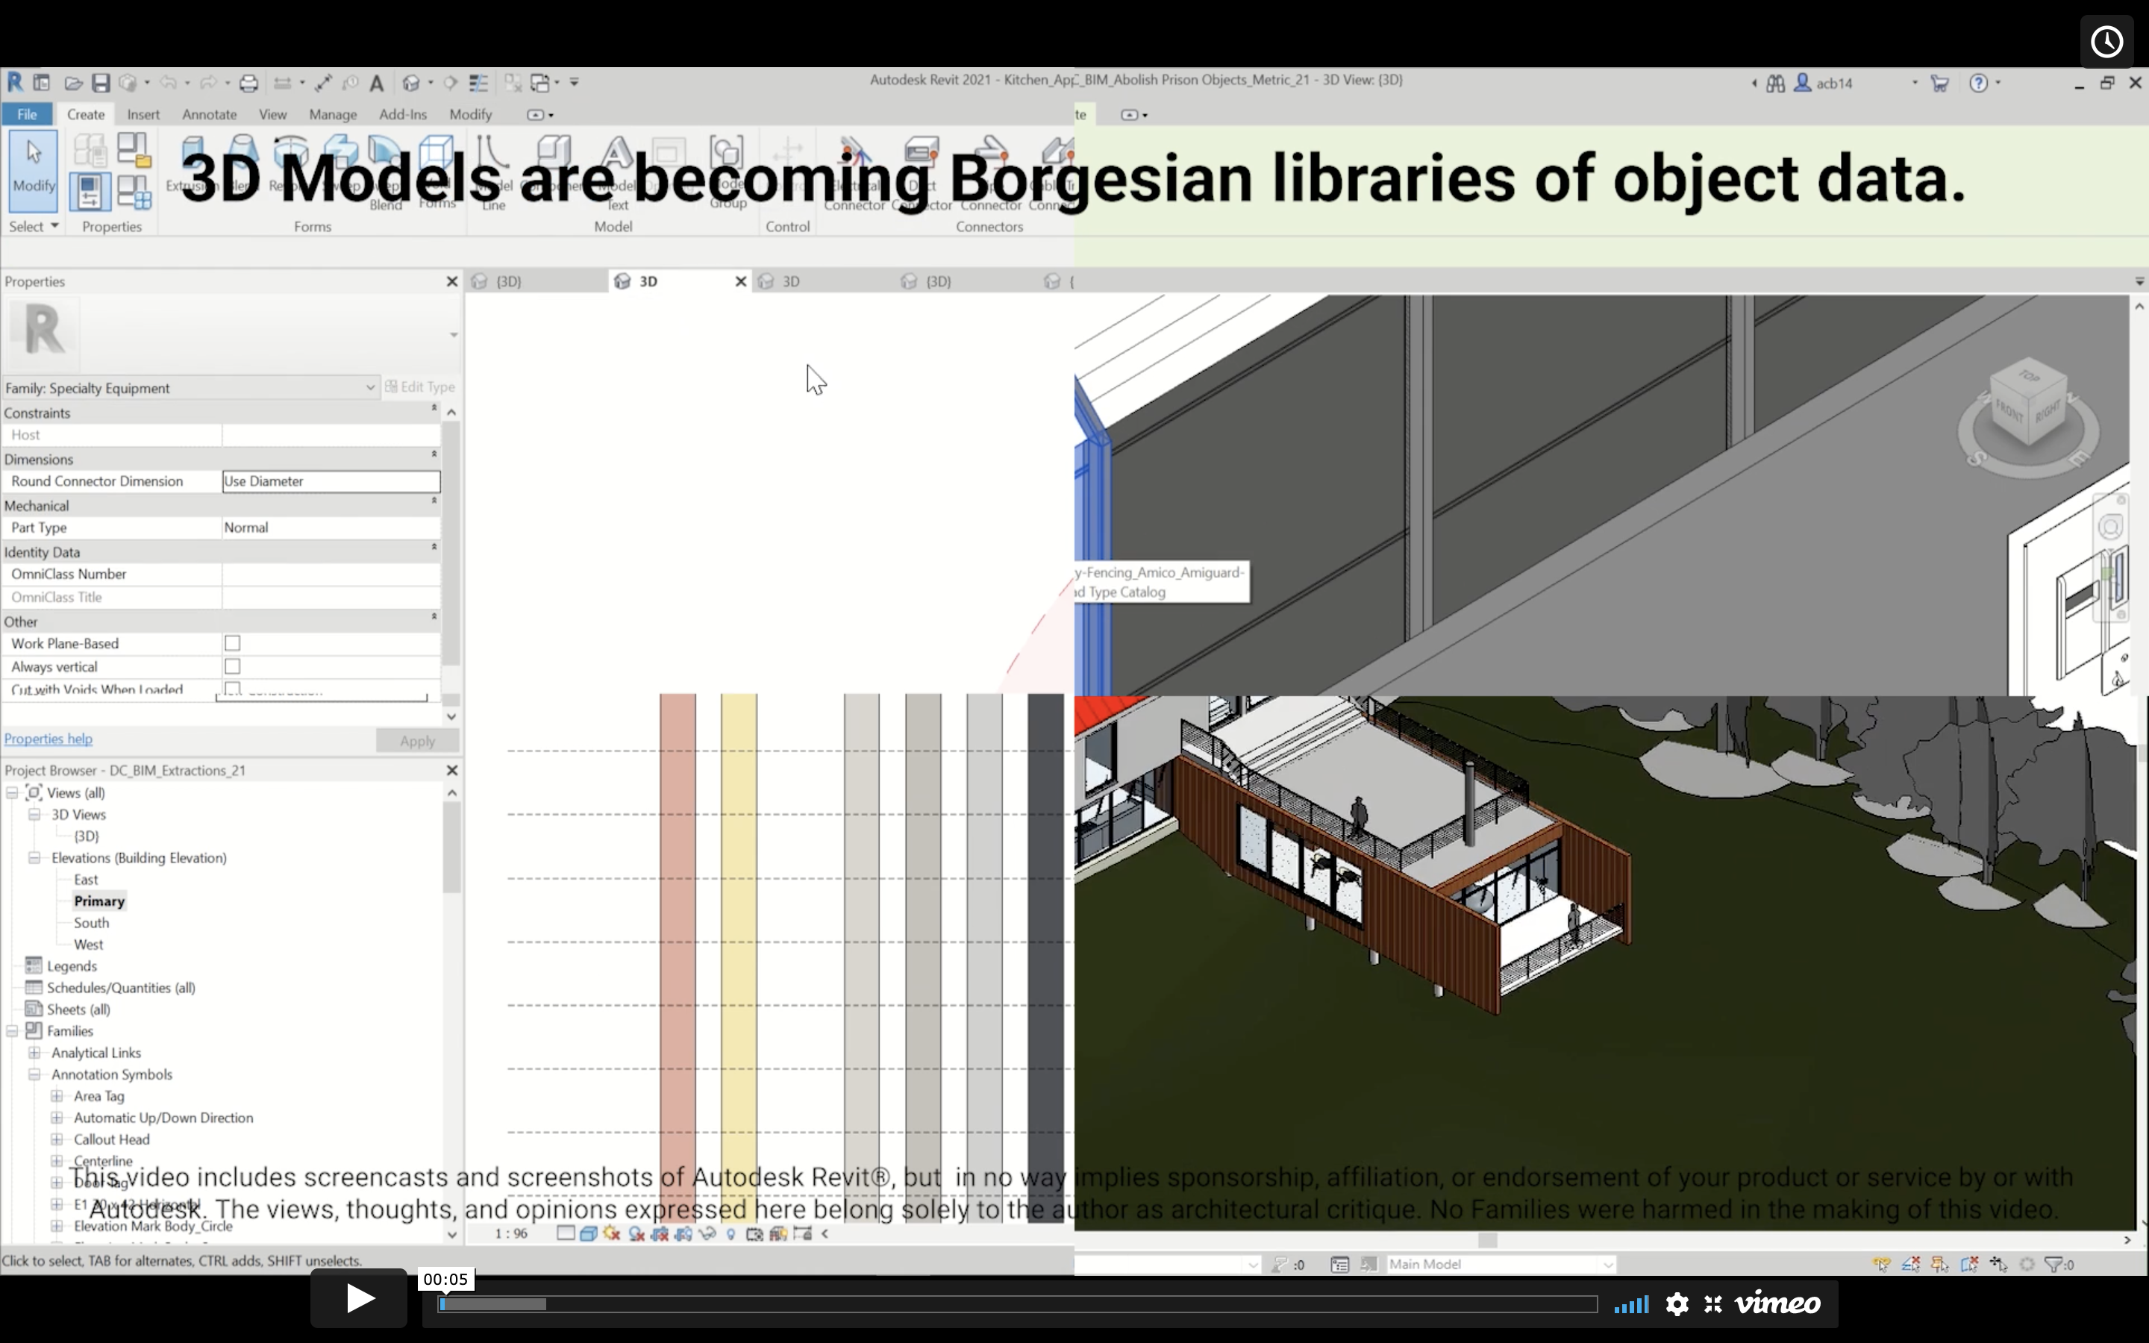This screenshot has width=2149, height=1343.
Task: Click the 1 : 96 view scale
Action: [x=511, y=1234]
